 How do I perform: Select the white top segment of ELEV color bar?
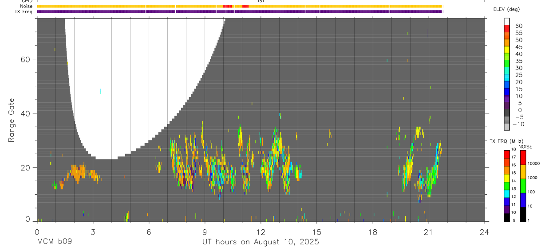(507, 21)
